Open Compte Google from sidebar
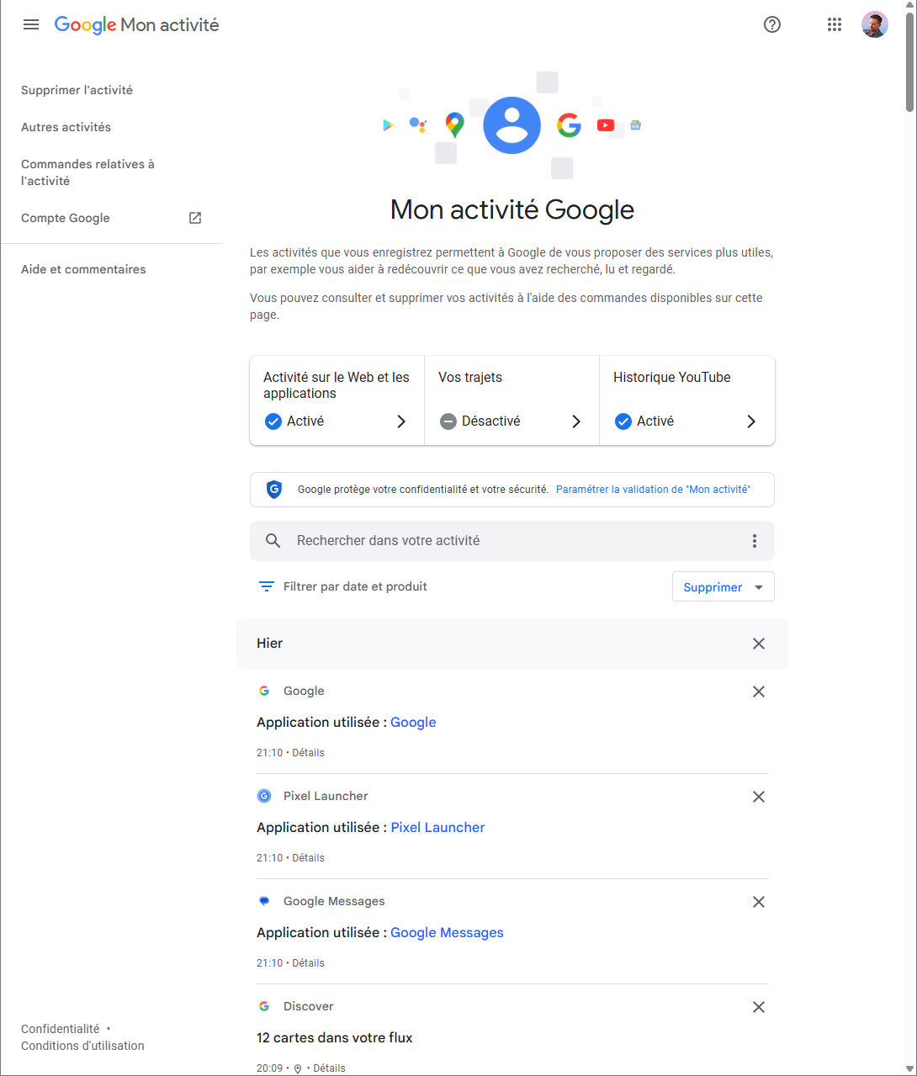 [x=66, y=218]
